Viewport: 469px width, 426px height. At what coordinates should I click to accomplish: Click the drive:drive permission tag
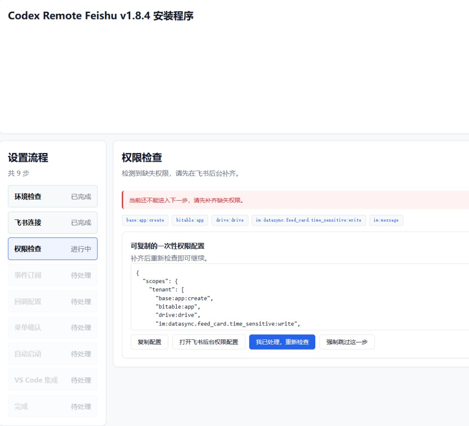[x=230, y=220]
